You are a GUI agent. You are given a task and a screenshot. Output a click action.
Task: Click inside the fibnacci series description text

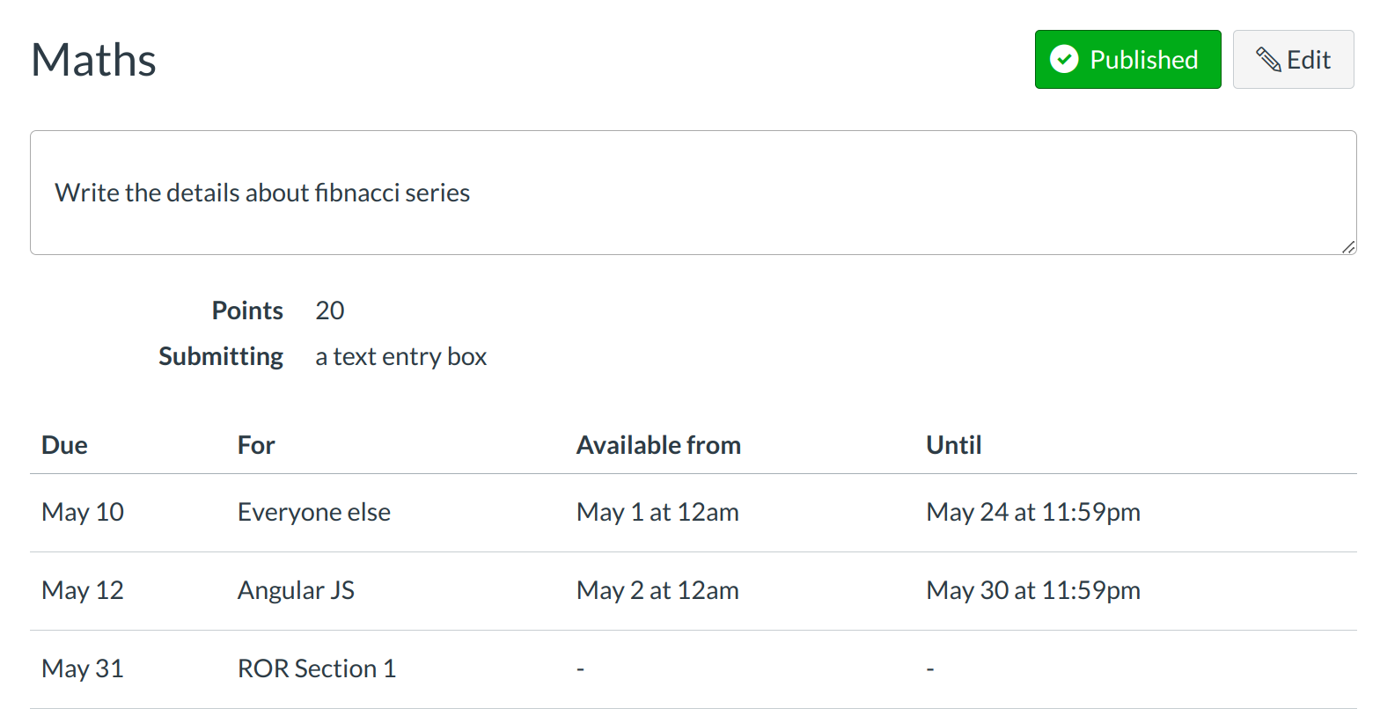(262, 193)
